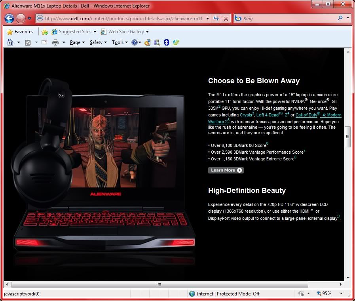
Task: Click the padlock security status icon
Action: [x=301, y=294]
